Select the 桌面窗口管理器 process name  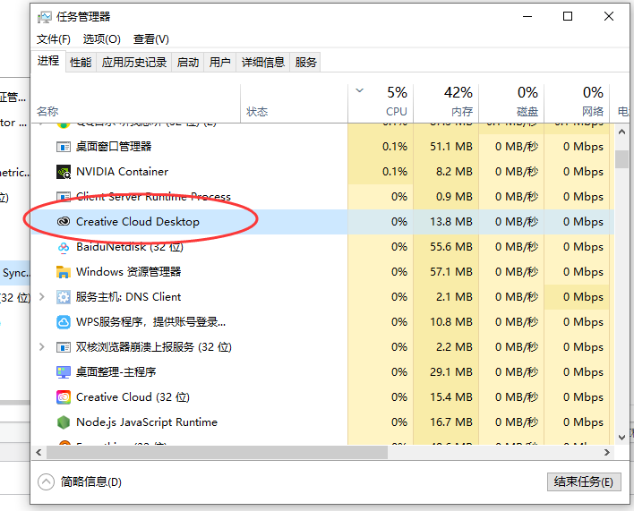click(x=114, y=147)
